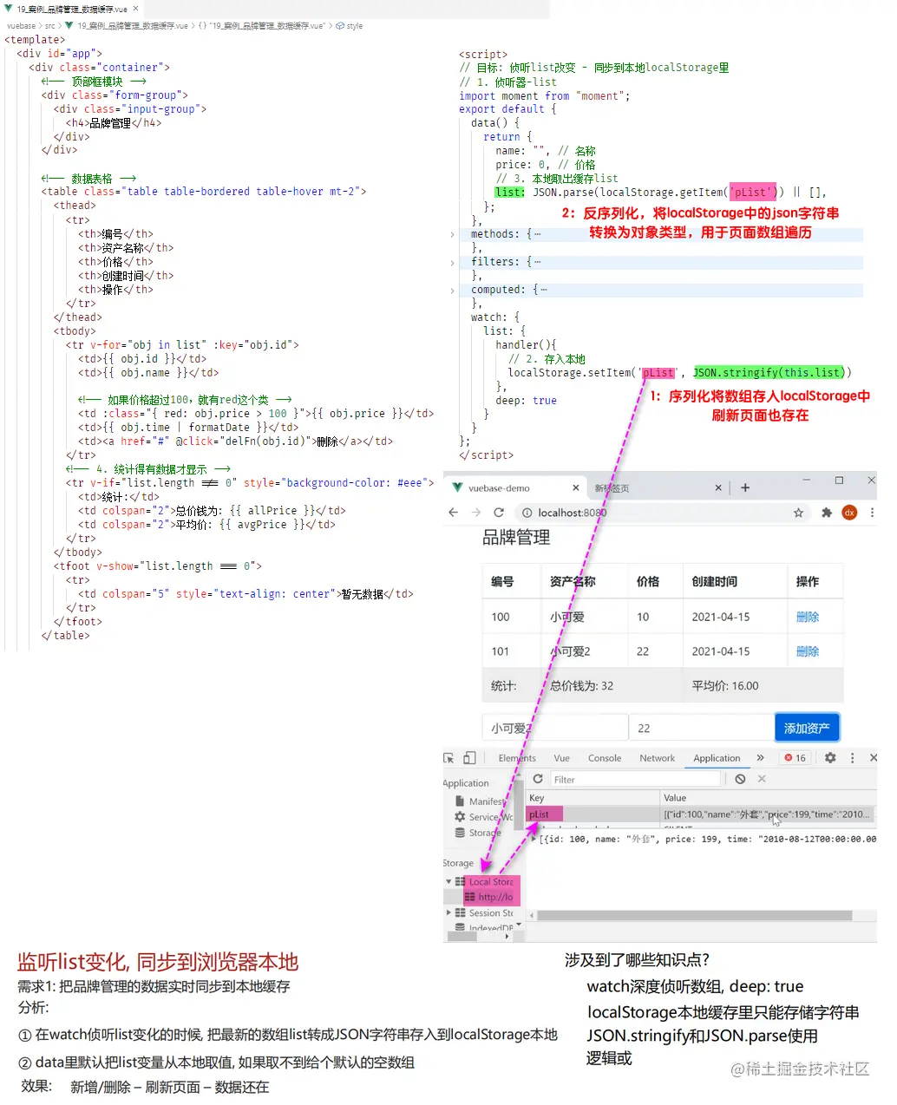Click 删除 link for row 101
Viewport: 897px width, 1105px height.
[808, 651]
